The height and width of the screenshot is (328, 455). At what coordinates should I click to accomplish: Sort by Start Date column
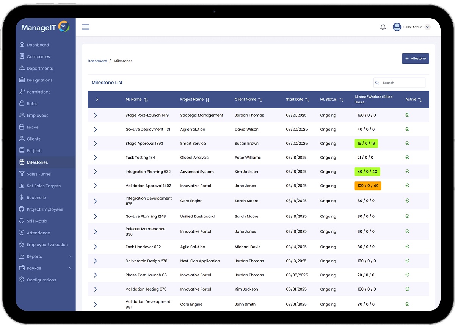[x=307, y=100]
